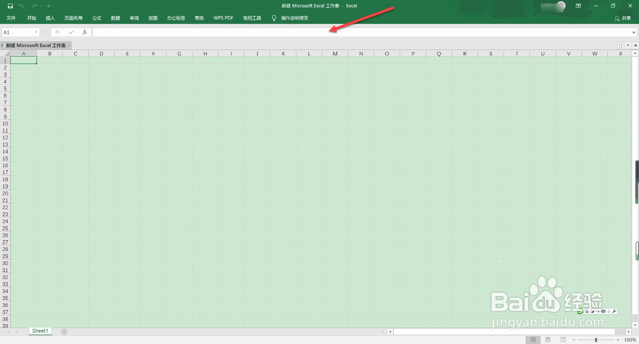
Task: Switch to the 数据 ribbon tab
Action: 115,18
